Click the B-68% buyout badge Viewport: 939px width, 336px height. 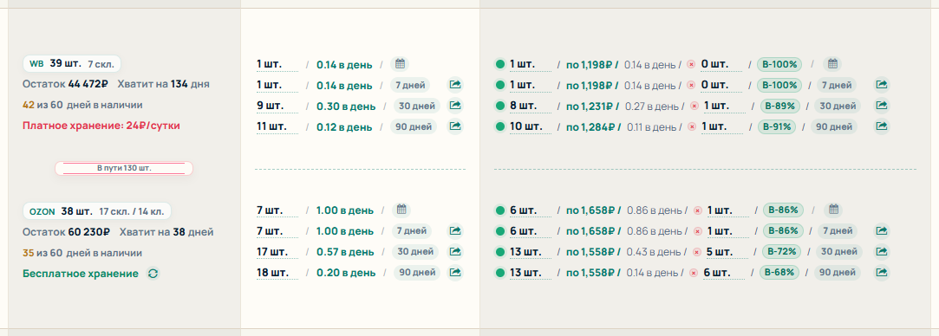(779, 273)
